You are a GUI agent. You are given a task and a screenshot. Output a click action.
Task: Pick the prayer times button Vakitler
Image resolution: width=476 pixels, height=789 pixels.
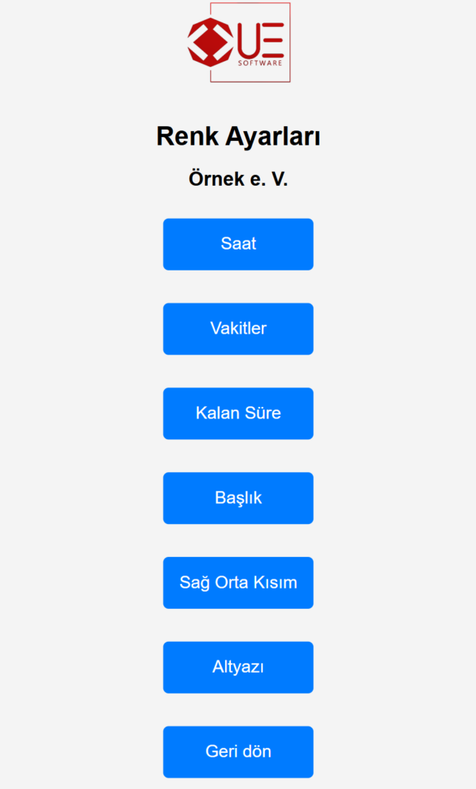tap(238, 328)
